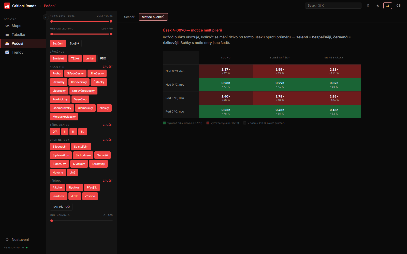407x254 pixels.
Task: Open the CS language selector
Action: 398,6
